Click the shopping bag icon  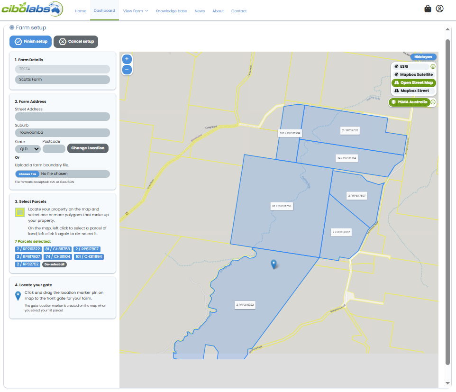(x=428, y=8)
